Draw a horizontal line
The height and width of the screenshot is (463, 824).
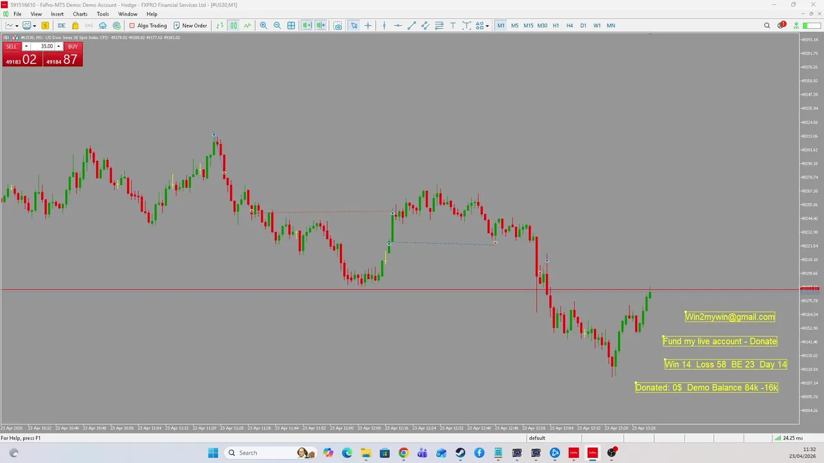pyautogui.click(x=398, y=26)
